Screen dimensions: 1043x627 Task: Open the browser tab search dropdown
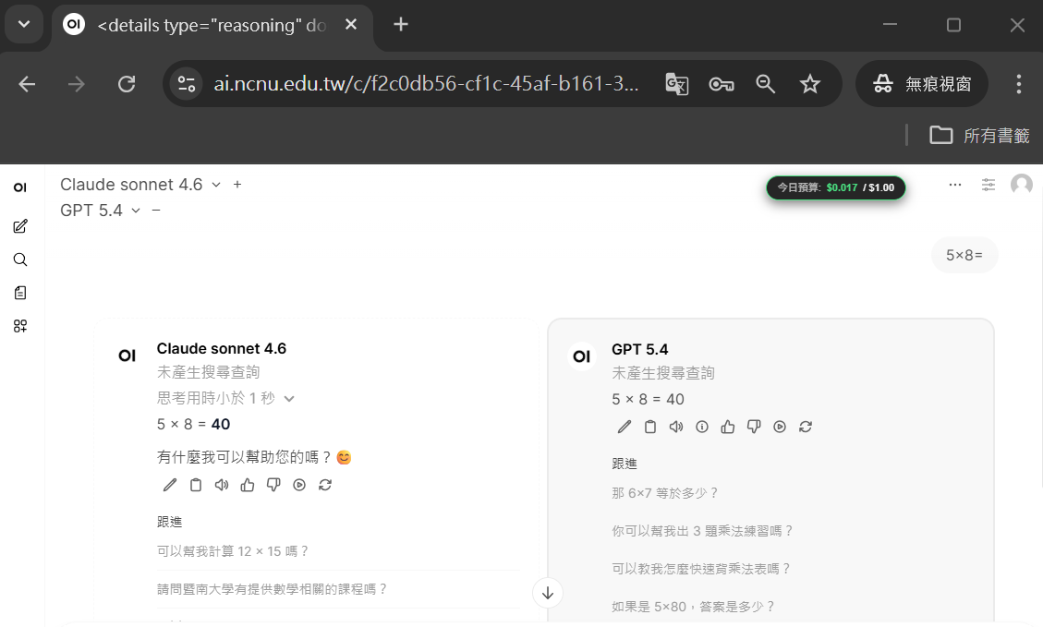24,25
